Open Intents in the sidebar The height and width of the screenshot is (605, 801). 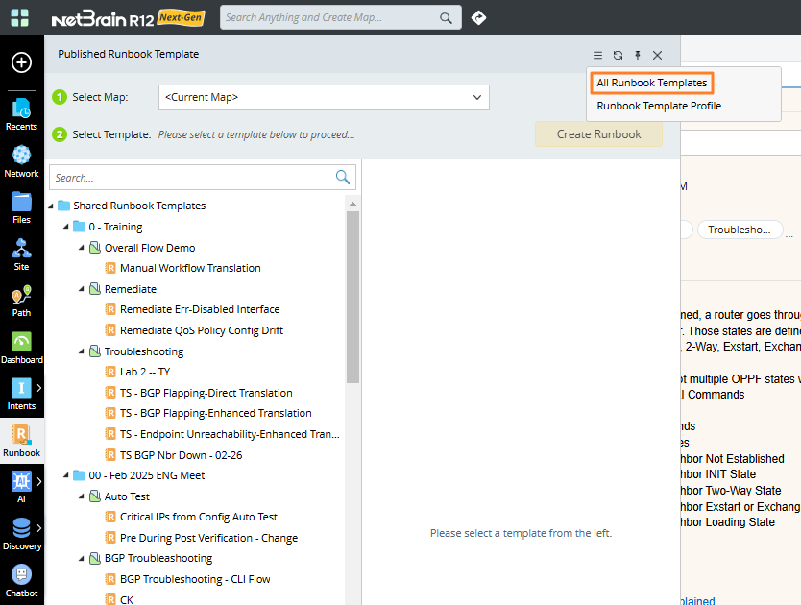(x=21, y=394)
